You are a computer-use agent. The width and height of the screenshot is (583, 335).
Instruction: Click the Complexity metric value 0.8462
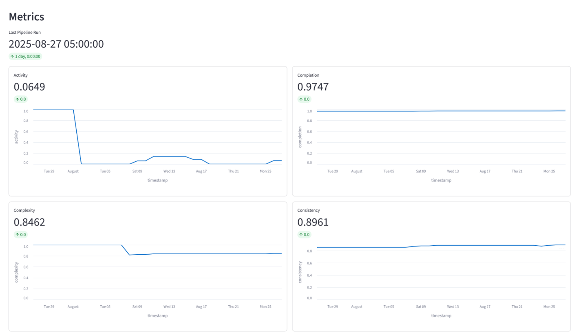pyautogui.click(x=29, y=222)
